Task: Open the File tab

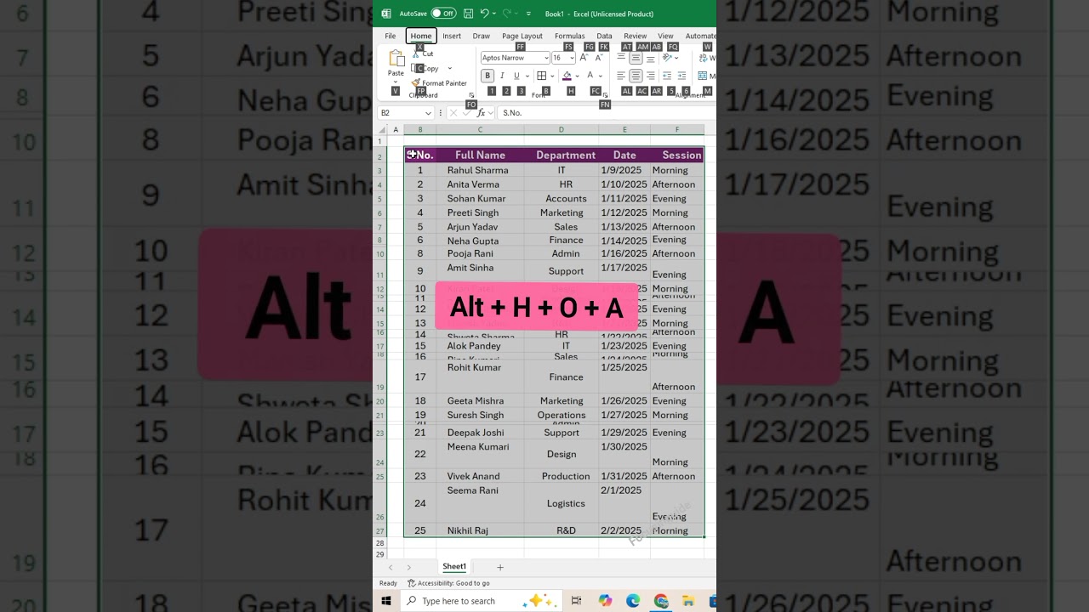Action: [x=391, y=36]
